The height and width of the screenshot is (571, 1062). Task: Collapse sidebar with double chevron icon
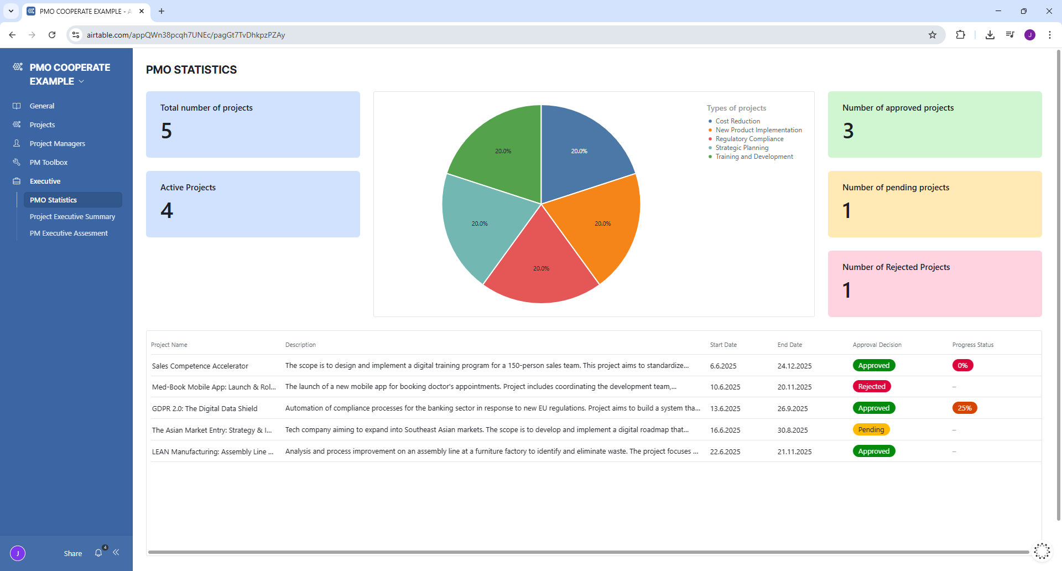coord(116,552)
